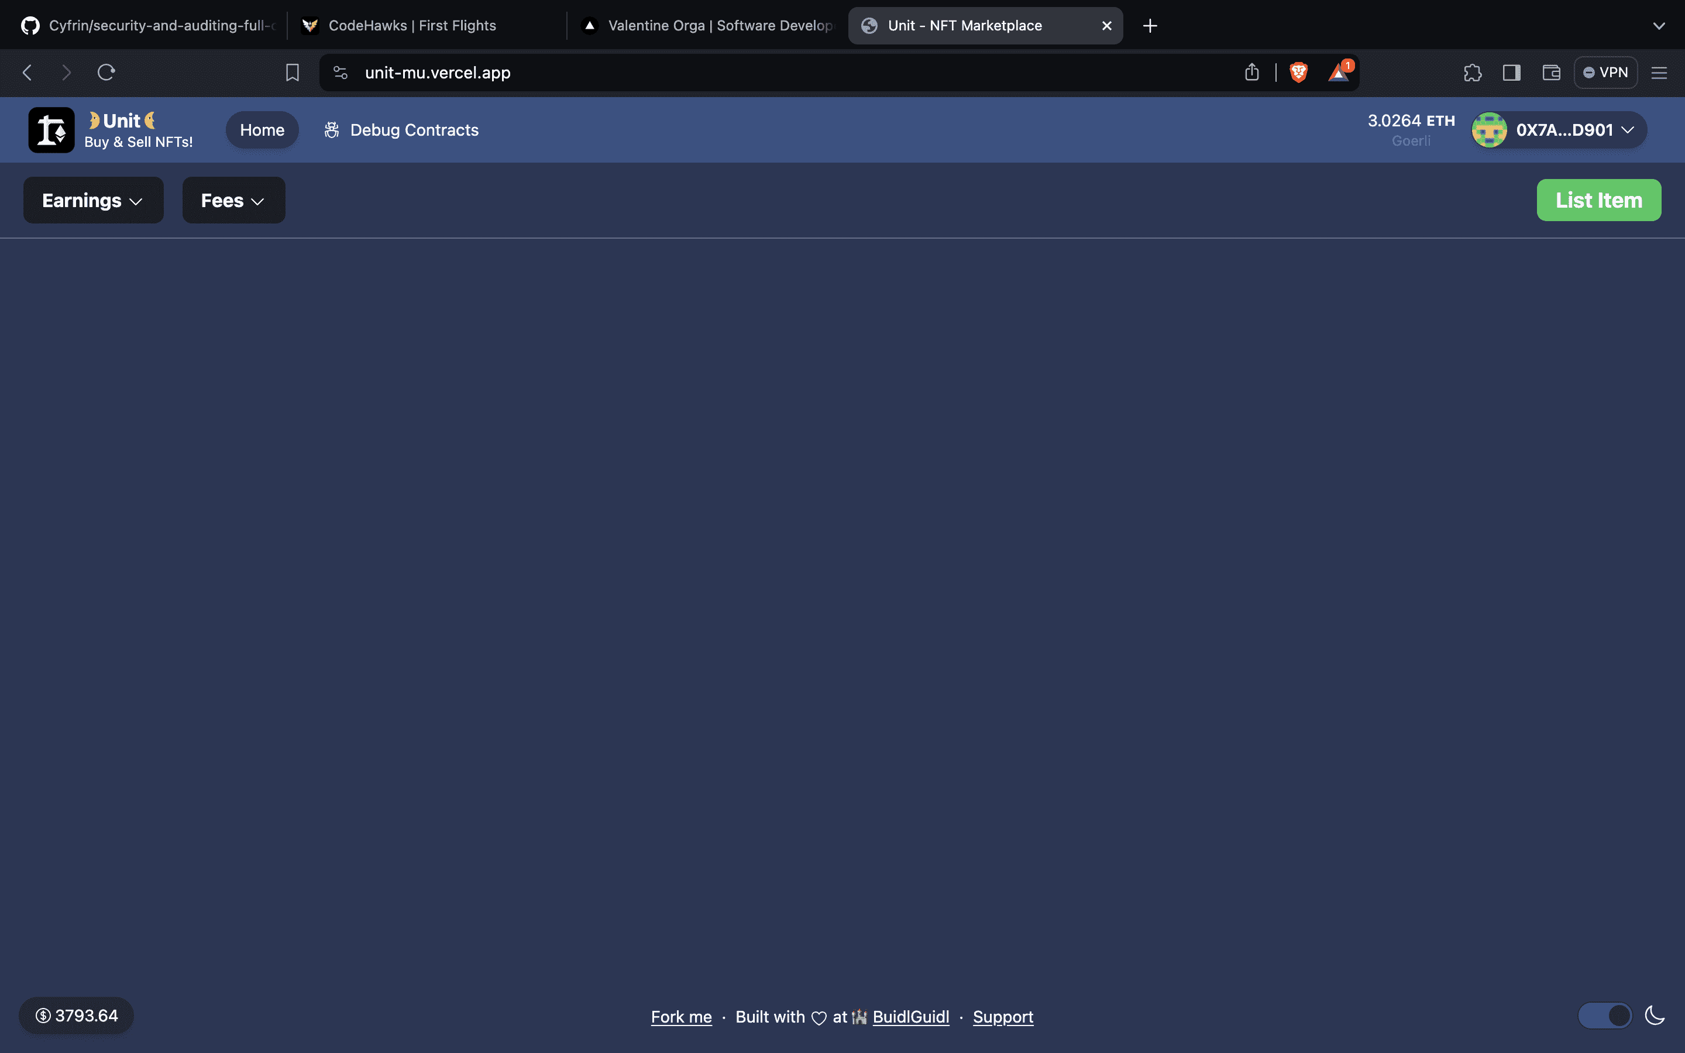The image size is (1685, 1053).
Task: Close the Unit - NFT Marketplace tab
Action: pyautogui.click(x=1106, y=26)
